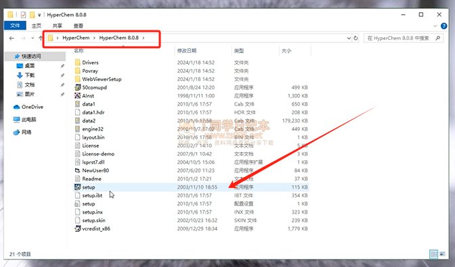Select the setup.inx file icon

point(77,212)
